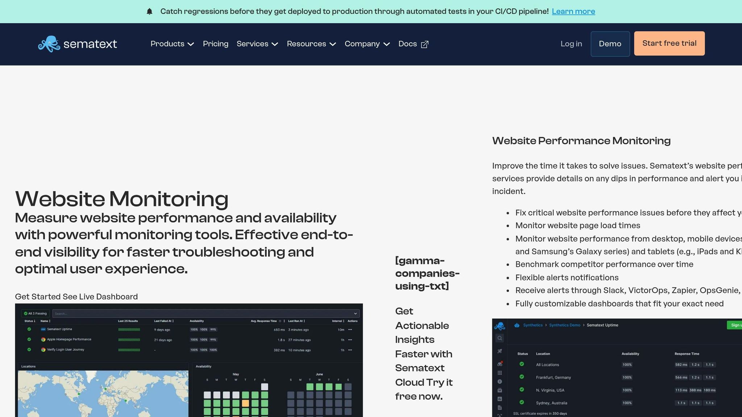Click the Get Started link
This screenshot has height=417, width=742.
pos(38,297)
